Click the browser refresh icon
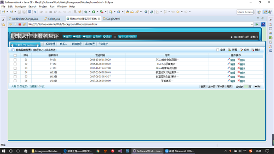This screenshot has width=274, height=154. (x=24, y=24)
